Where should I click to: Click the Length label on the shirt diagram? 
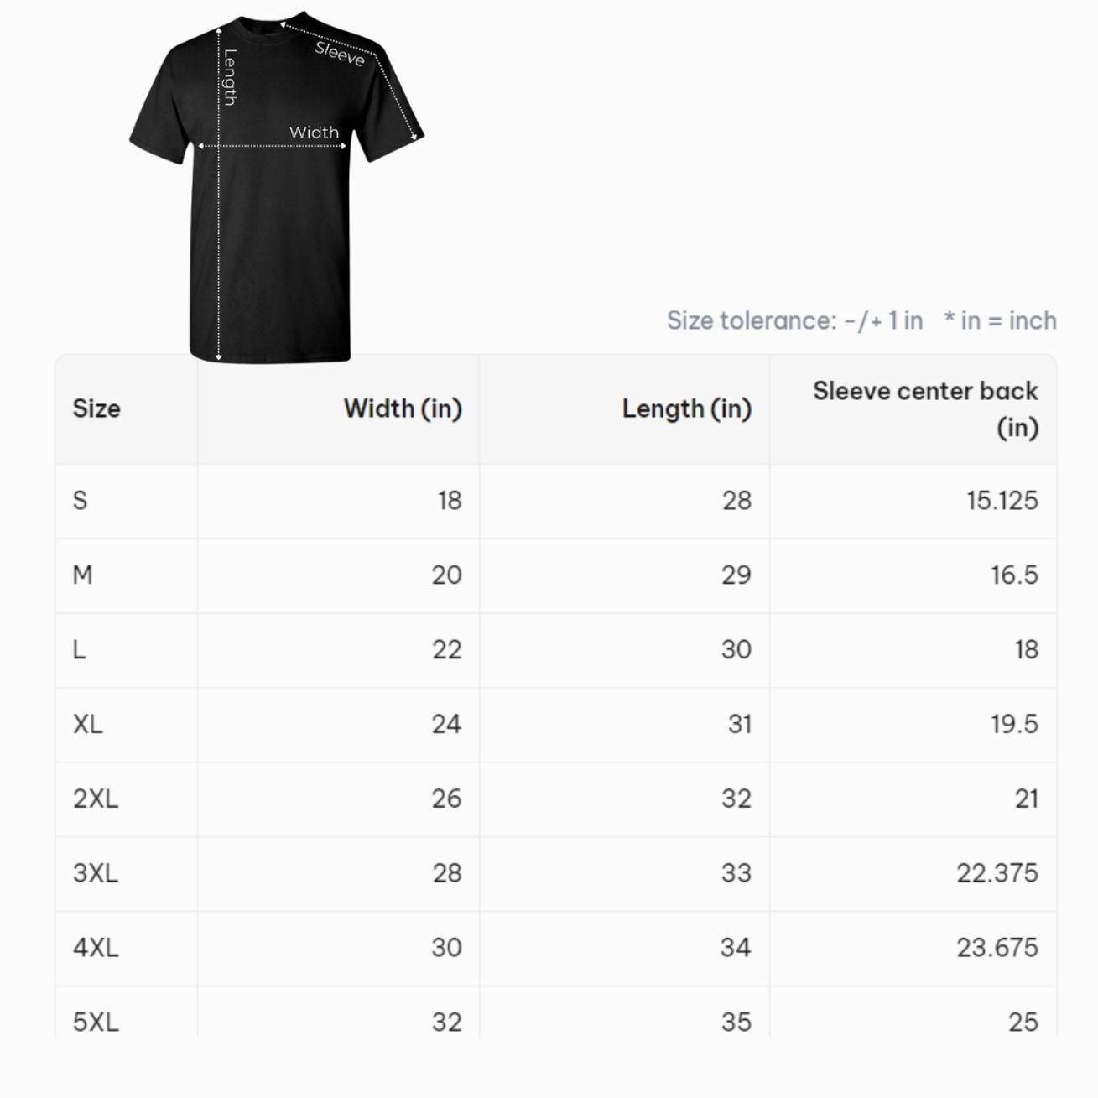coord(230,77)
